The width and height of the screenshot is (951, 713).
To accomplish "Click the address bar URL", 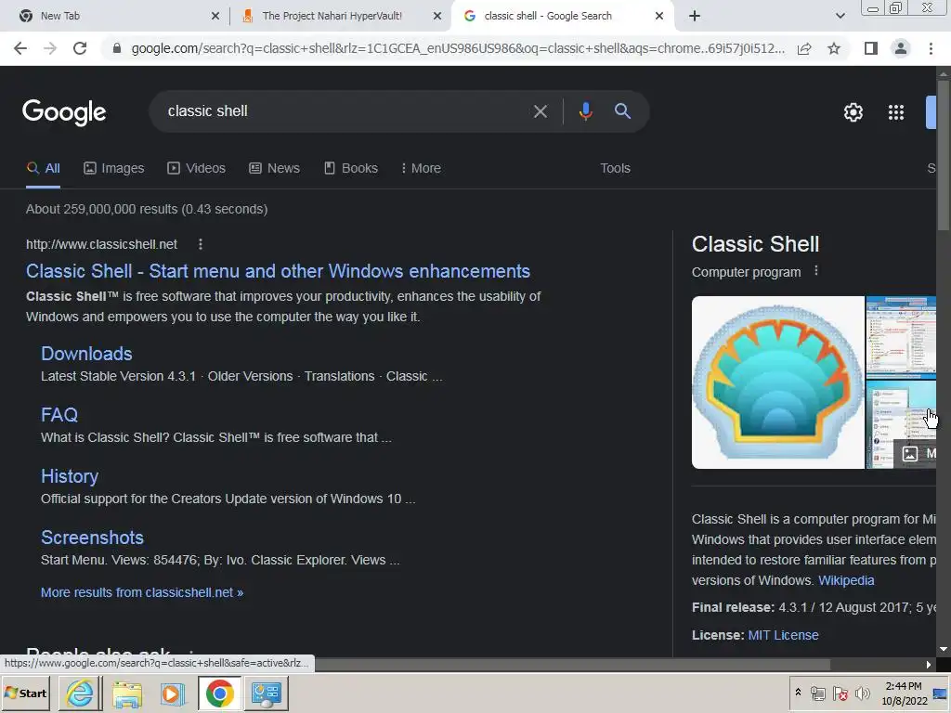I will tap(458, 48).
